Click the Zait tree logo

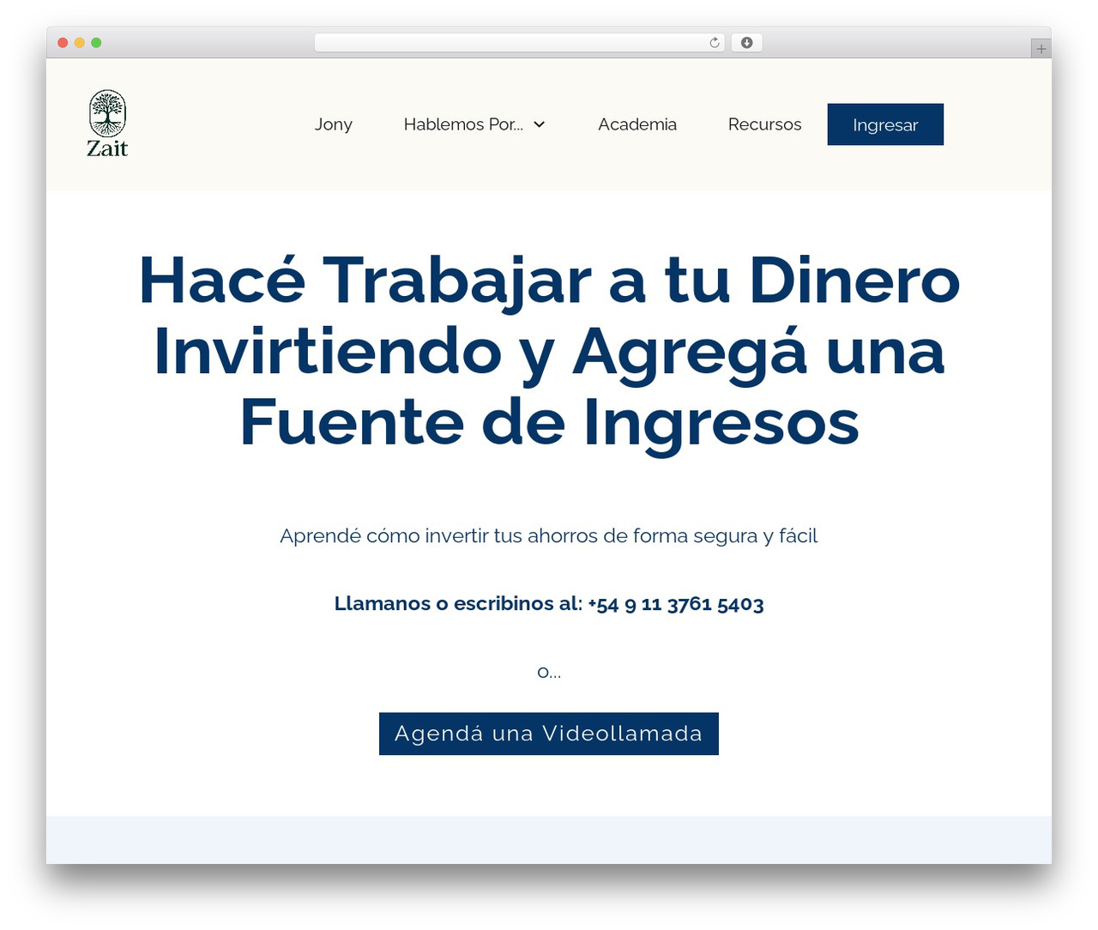click(107, 124)
